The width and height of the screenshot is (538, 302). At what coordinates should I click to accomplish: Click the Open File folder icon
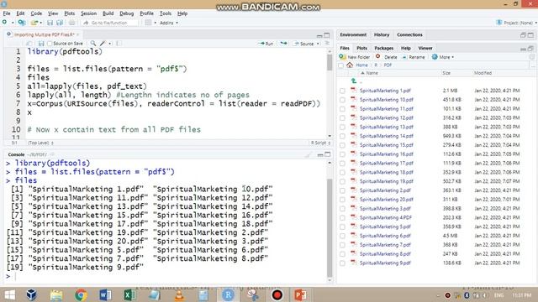tap(34, 23)
